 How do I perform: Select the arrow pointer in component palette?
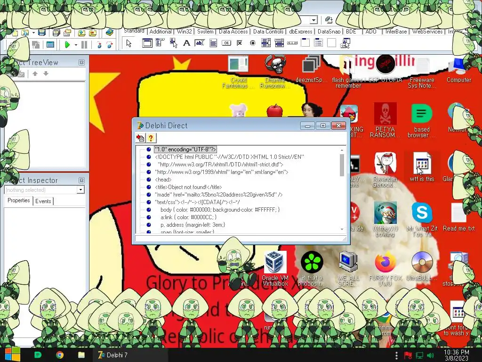(129, 43)
